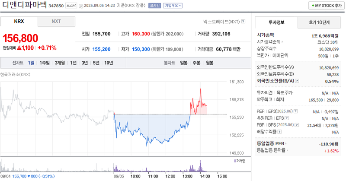This screenshot has width=346, height=181.
Task: Click the PBR value 21.54배
Action: 314,125
